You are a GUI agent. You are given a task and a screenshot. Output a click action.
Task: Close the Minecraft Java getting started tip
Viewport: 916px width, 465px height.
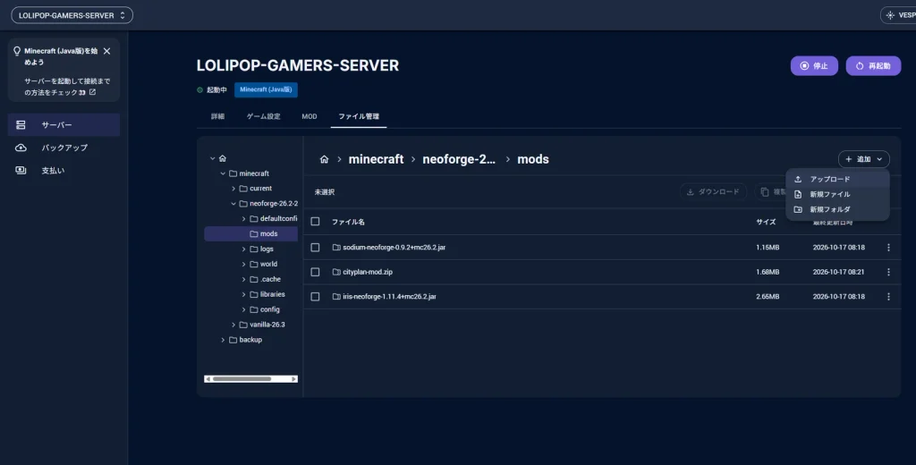pyautogui.click(x=107, y=51)
